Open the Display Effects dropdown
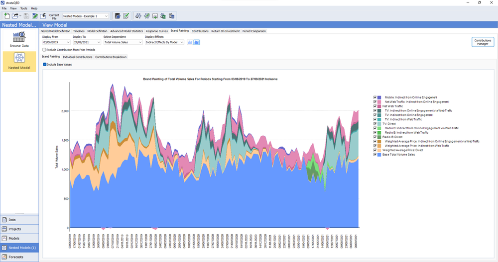Screen dimensions: 498x262 click(164, 42)
